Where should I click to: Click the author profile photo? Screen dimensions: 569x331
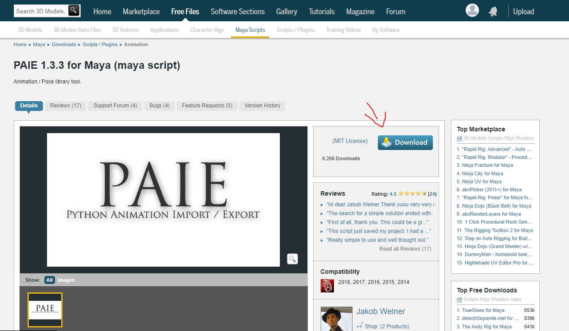337,319
